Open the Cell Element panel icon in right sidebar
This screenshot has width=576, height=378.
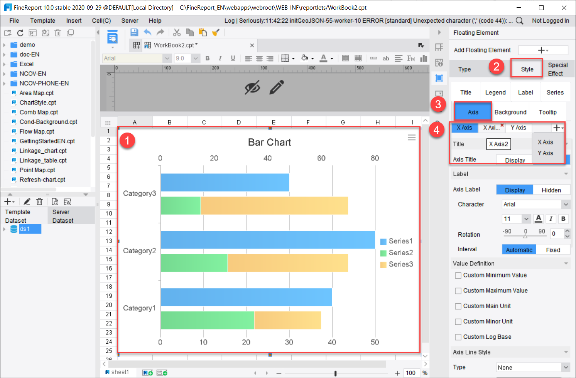tap(439, 47)
